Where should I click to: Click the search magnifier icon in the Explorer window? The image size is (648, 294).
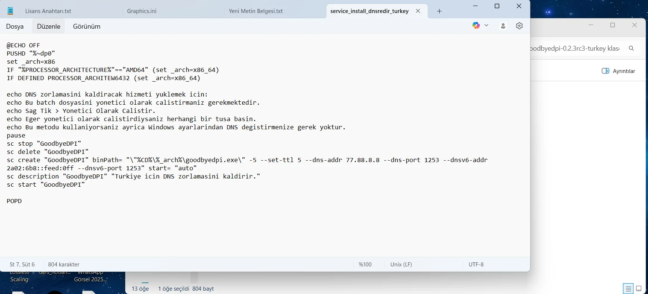631,48
